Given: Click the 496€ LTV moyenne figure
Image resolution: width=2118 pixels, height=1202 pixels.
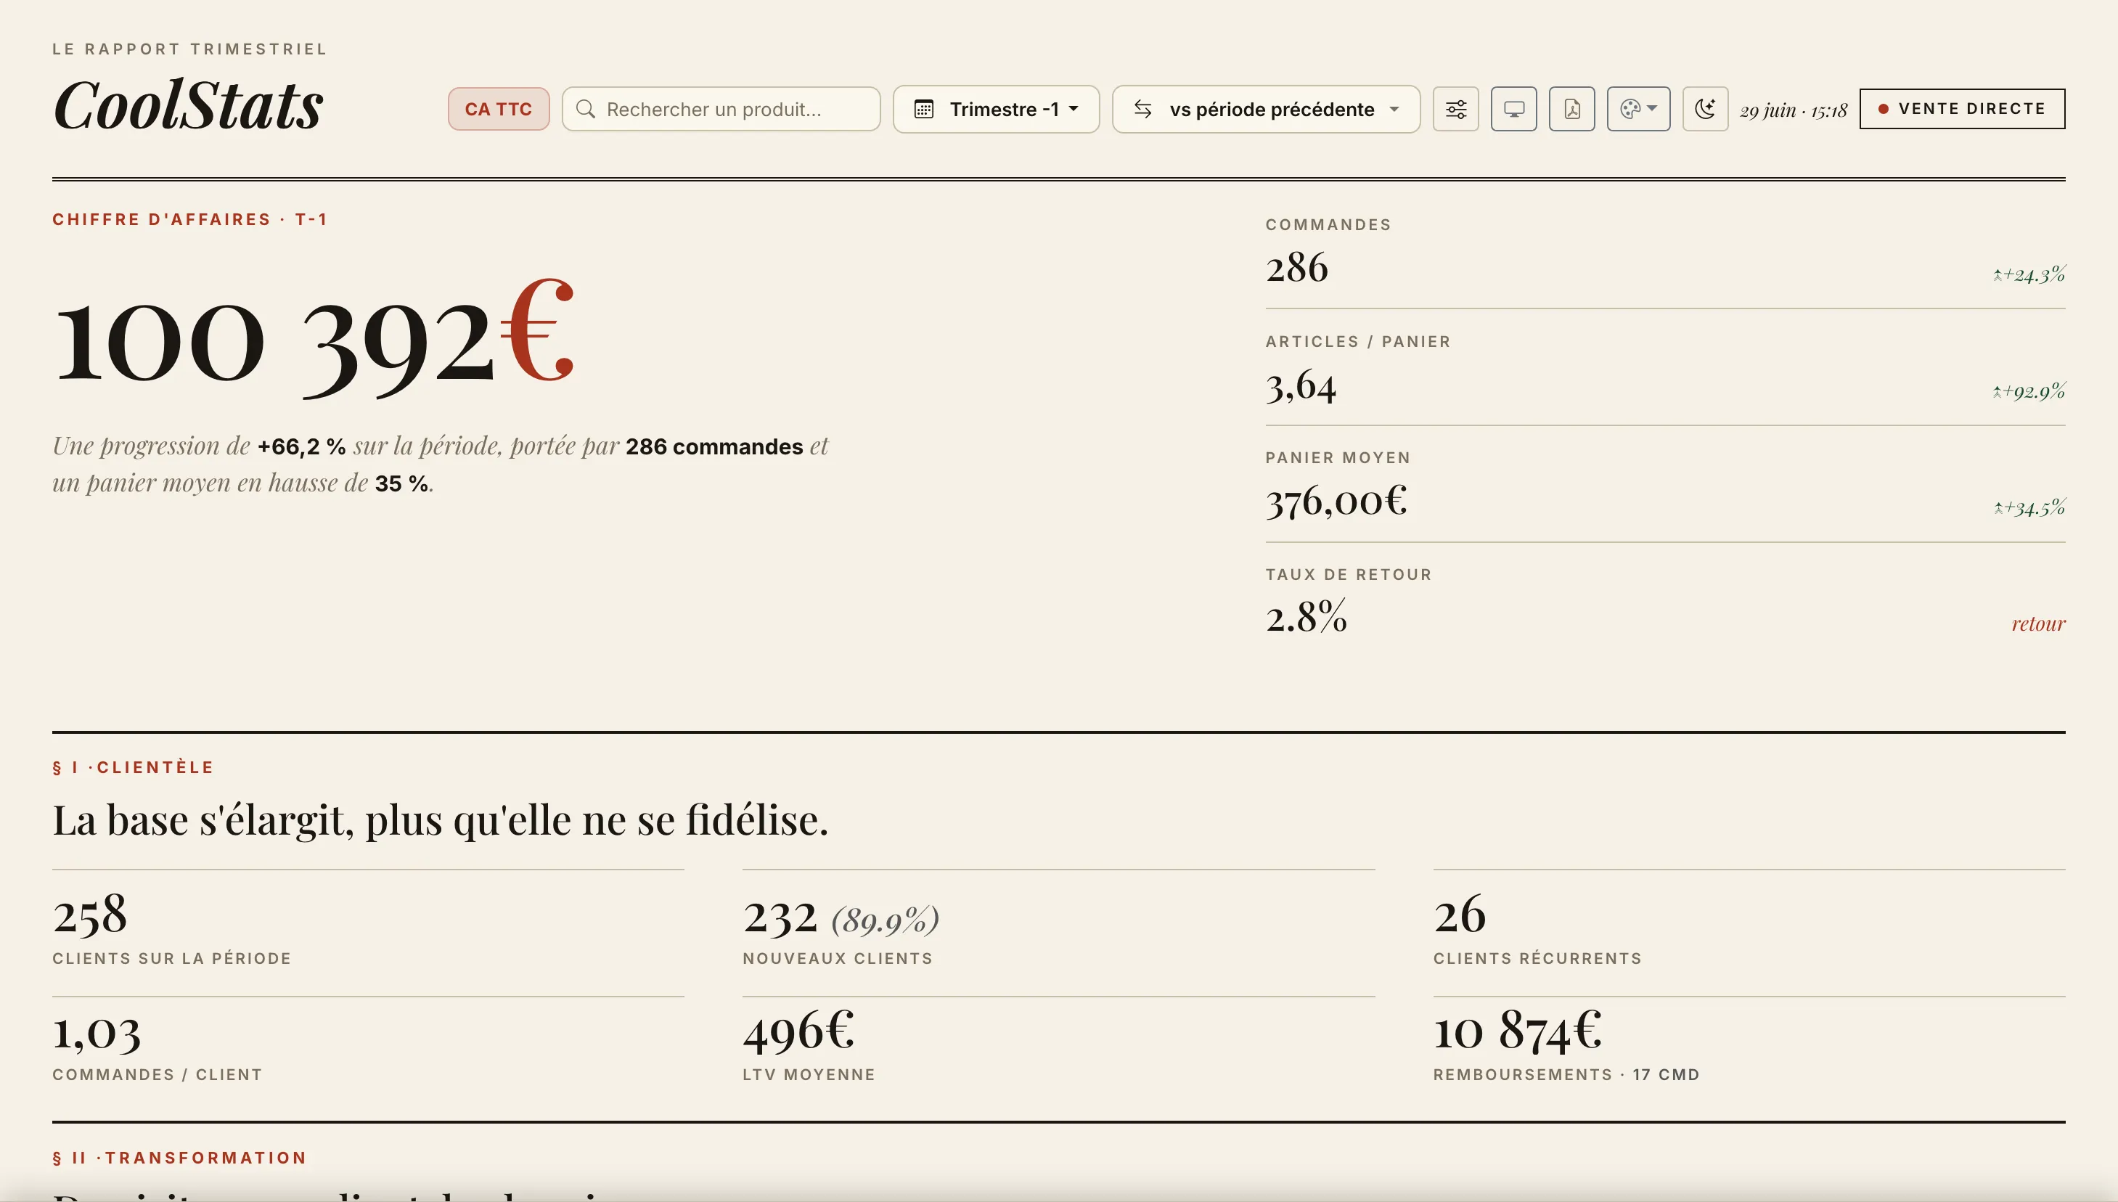Looking at the screenshot, I should pyautogui.click(x=798, y=1030).
